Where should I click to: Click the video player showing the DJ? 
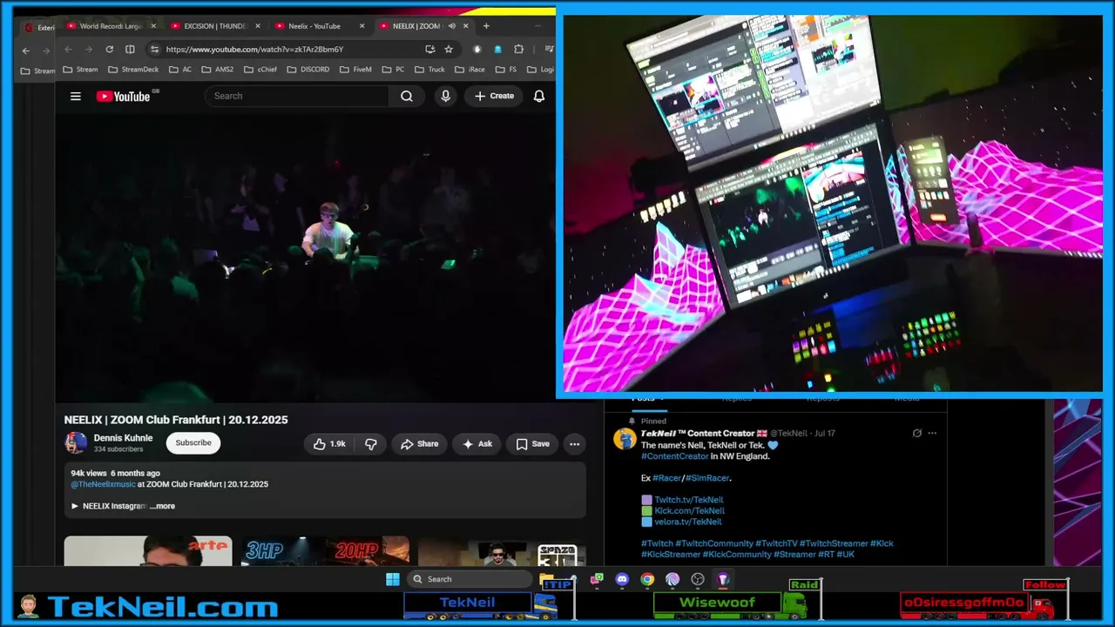click(x=305, y=257)
